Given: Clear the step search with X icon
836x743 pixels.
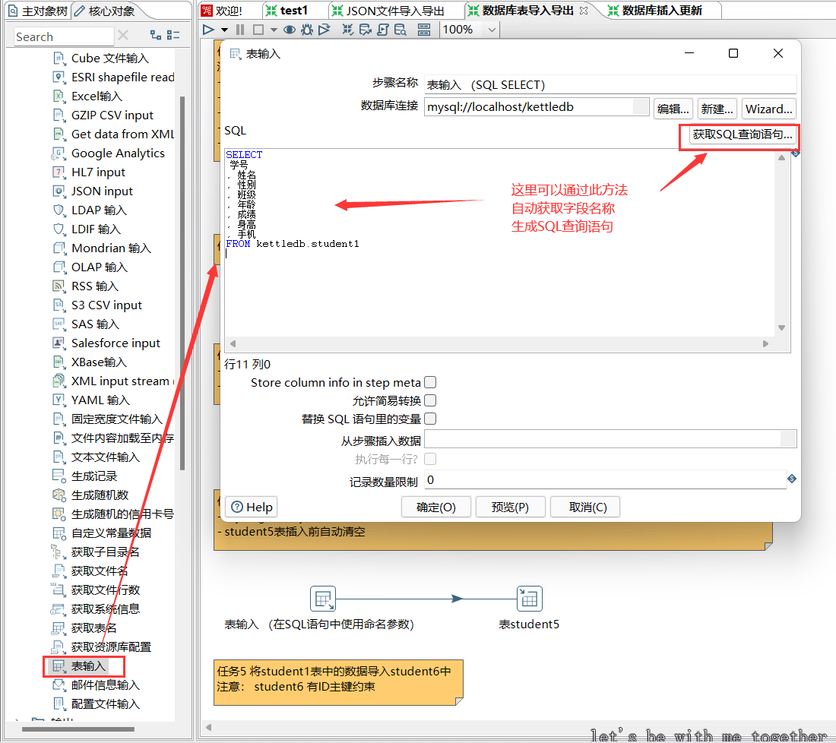Looking at the screenshot, I should coord(123,35).
